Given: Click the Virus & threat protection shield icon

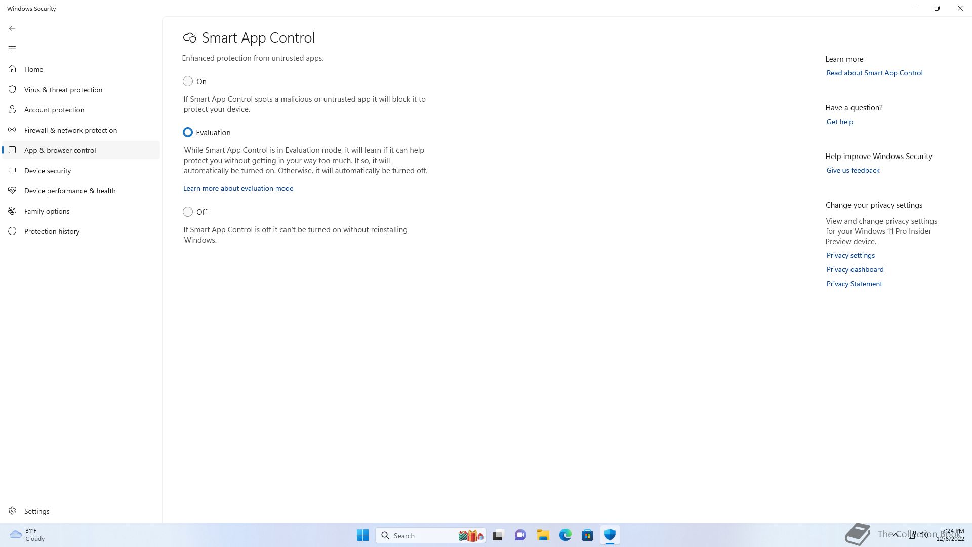Looking at the screenshot, I should coord(12,89).
